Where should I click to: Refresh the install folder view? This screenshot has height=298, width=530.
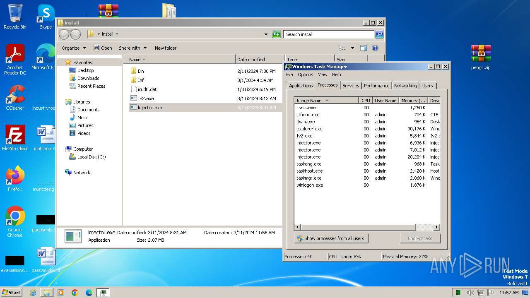point(276,34)
